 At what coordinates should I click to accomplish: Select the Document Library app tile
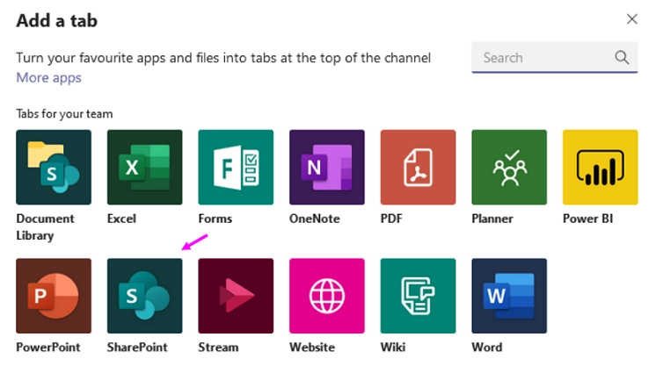pos(54,167)
